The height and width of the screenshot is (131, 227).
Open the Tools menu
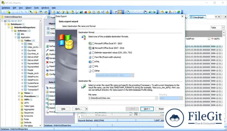click(x=36, y=8)
